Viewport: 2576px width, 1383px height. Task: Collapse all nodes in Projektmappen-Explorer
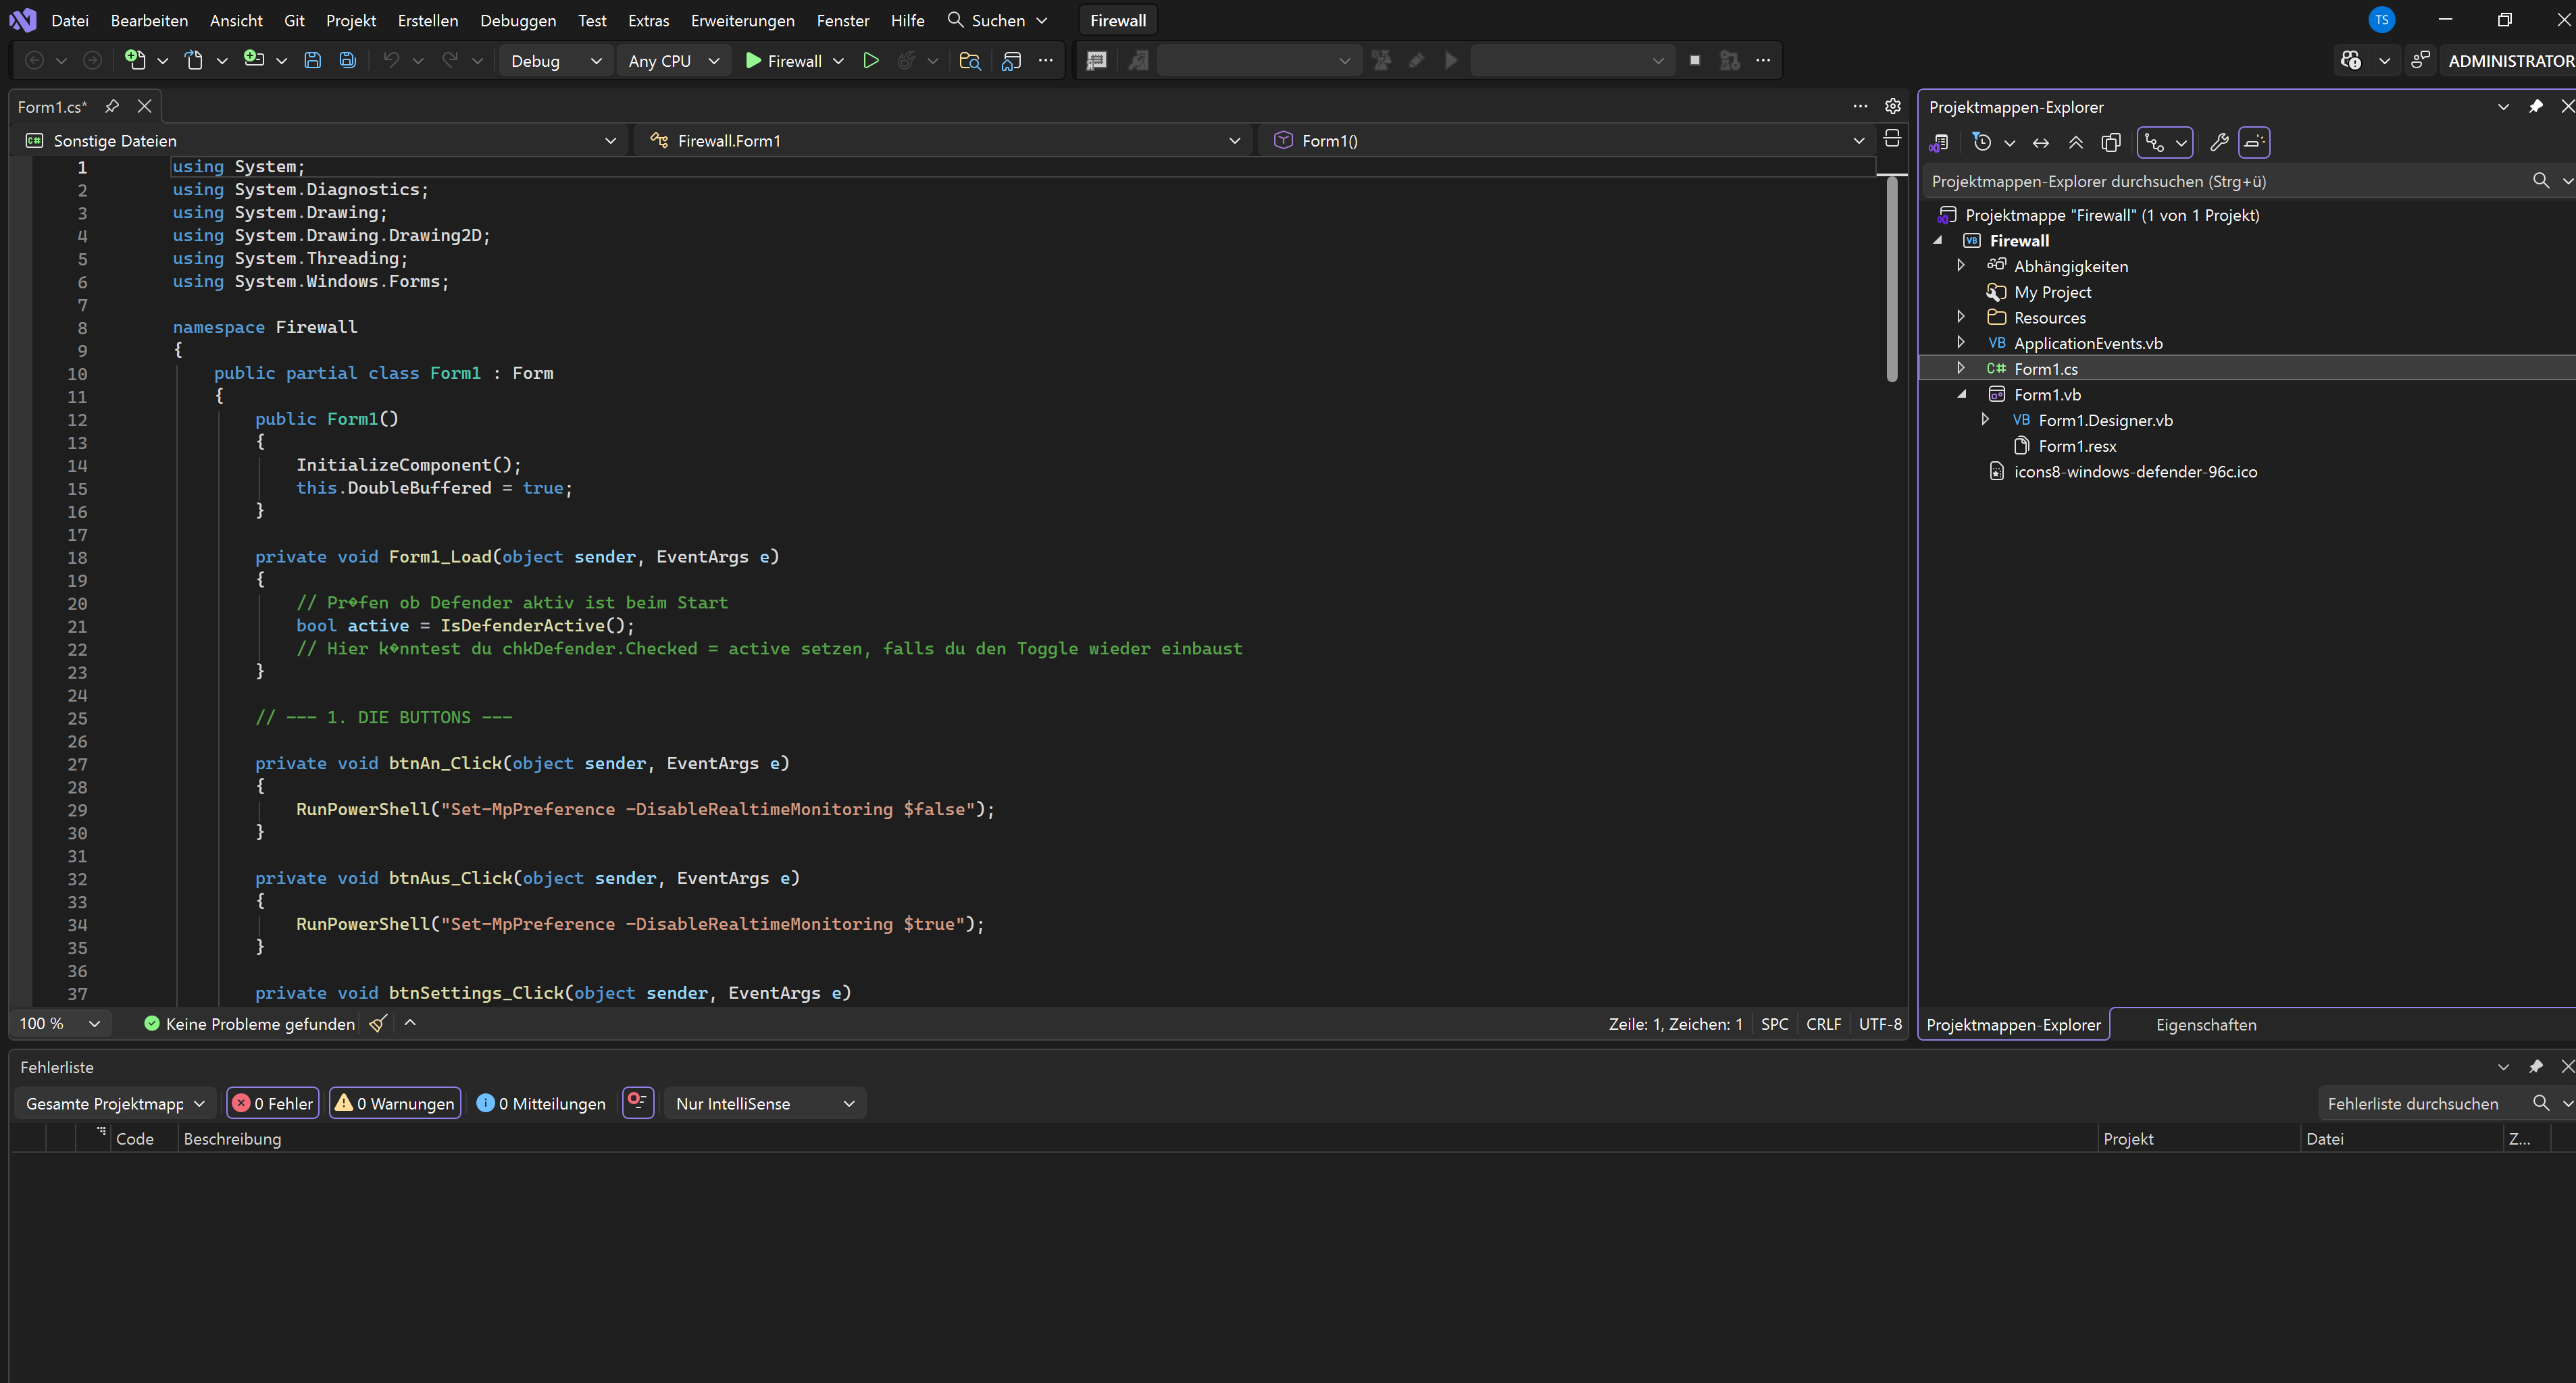pos(2076,142)
